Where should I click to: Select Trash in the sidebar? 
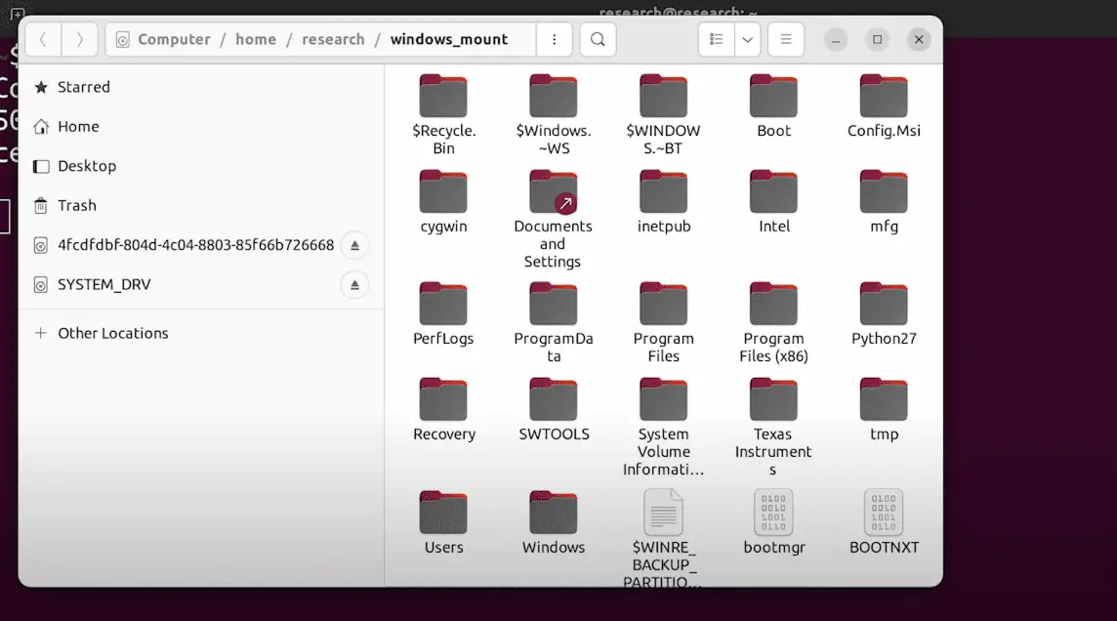(76, 205)
